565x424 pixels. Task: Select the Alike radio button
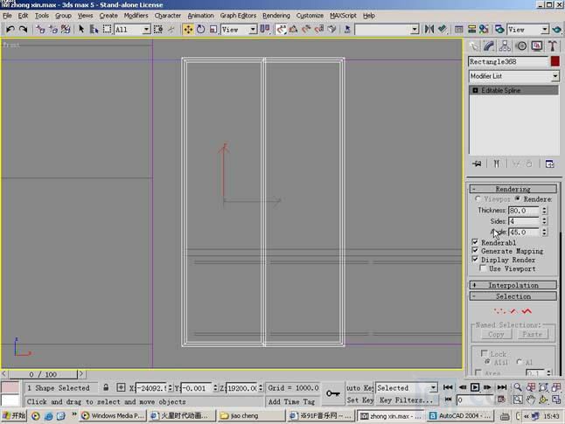487,361
